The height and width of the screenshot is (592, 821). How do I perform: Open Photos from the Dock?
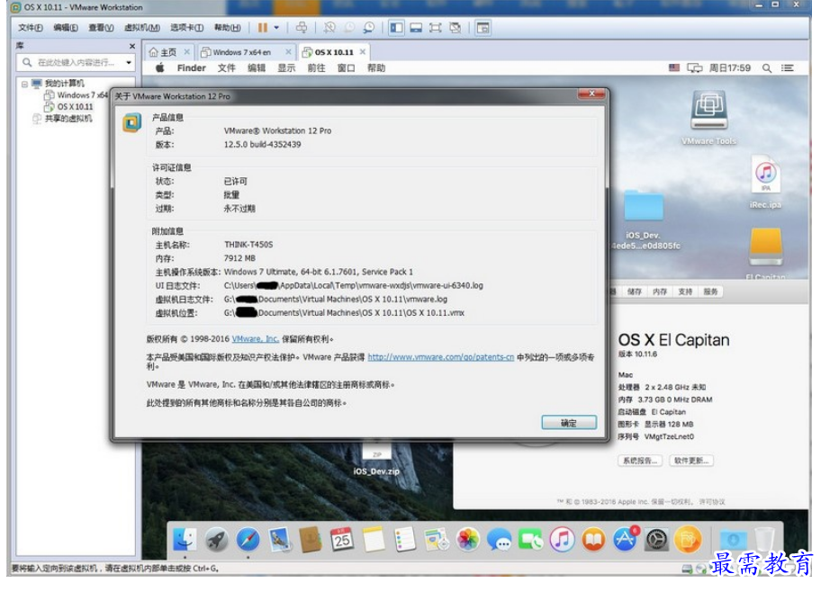click(x=467, y=540)
